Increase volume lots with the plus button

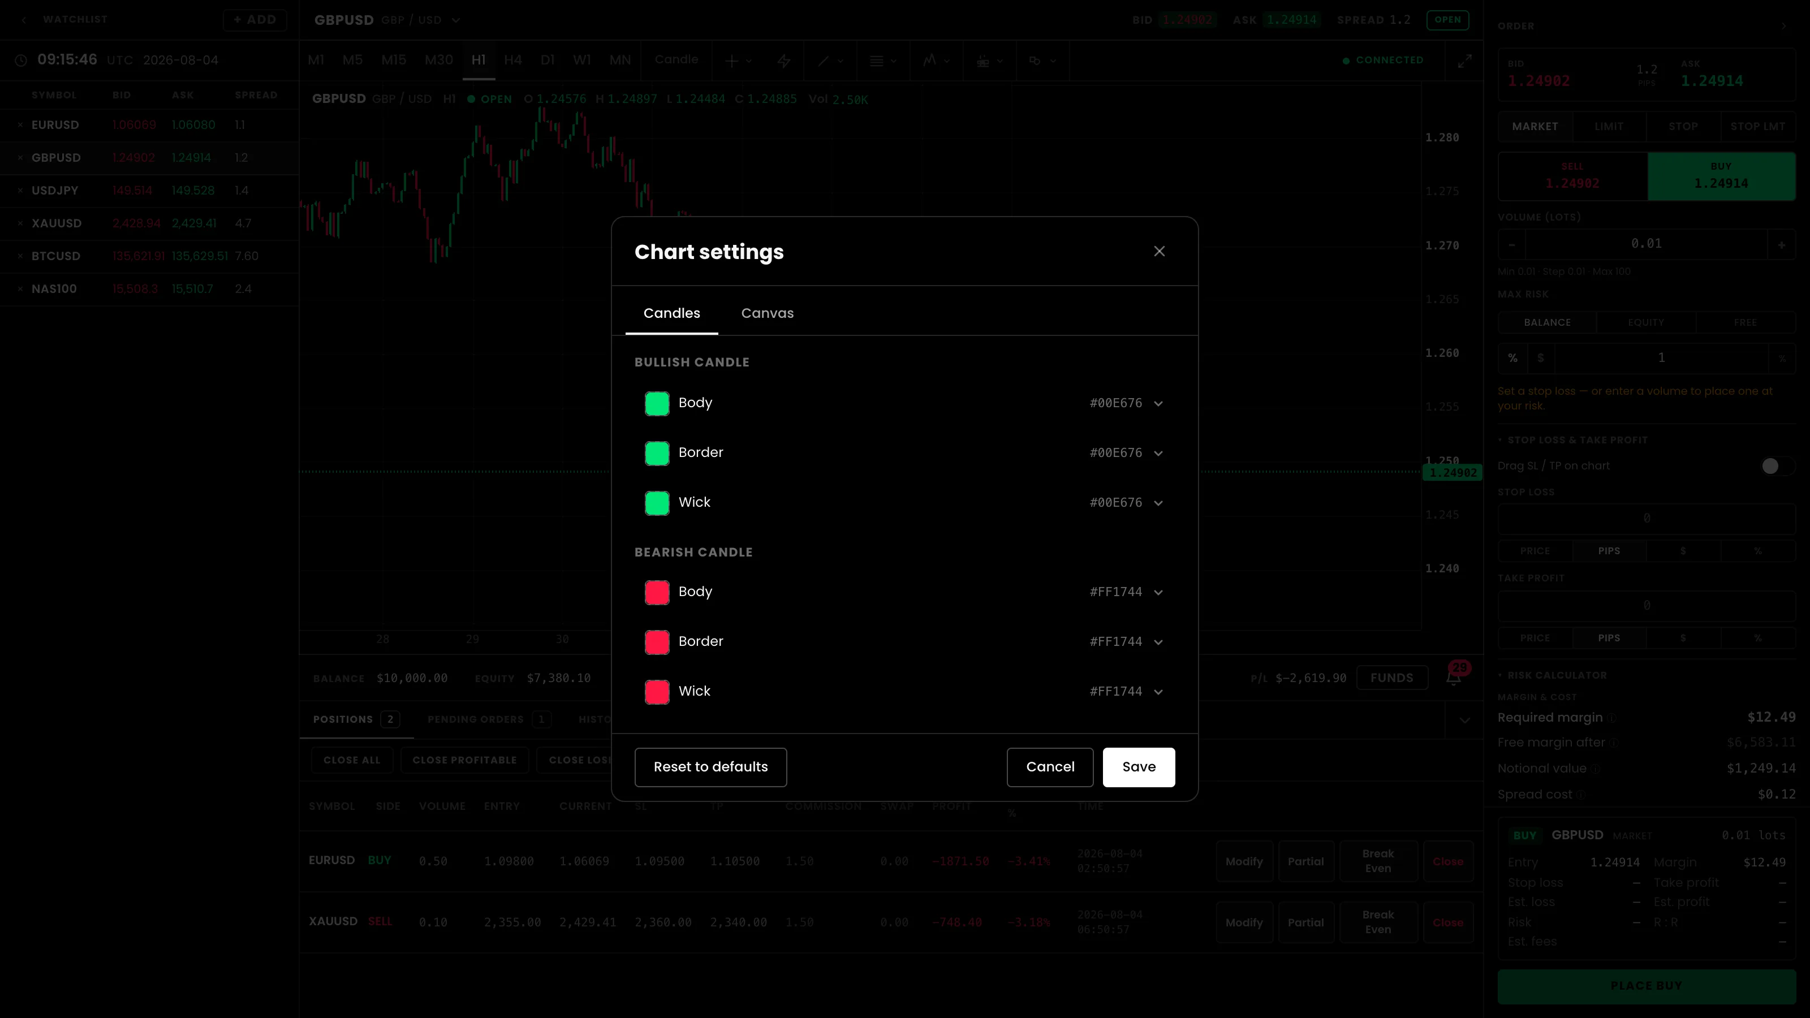1782,244
